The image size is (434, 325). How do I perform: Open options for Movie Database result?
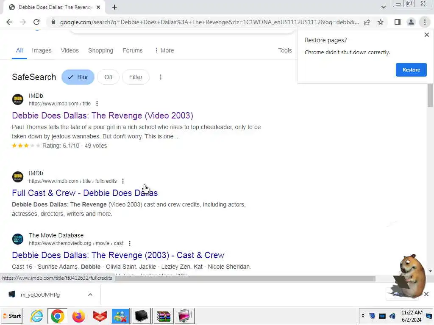130,243
